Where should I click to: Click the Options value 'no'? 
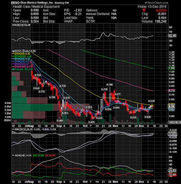pos(115,11)
